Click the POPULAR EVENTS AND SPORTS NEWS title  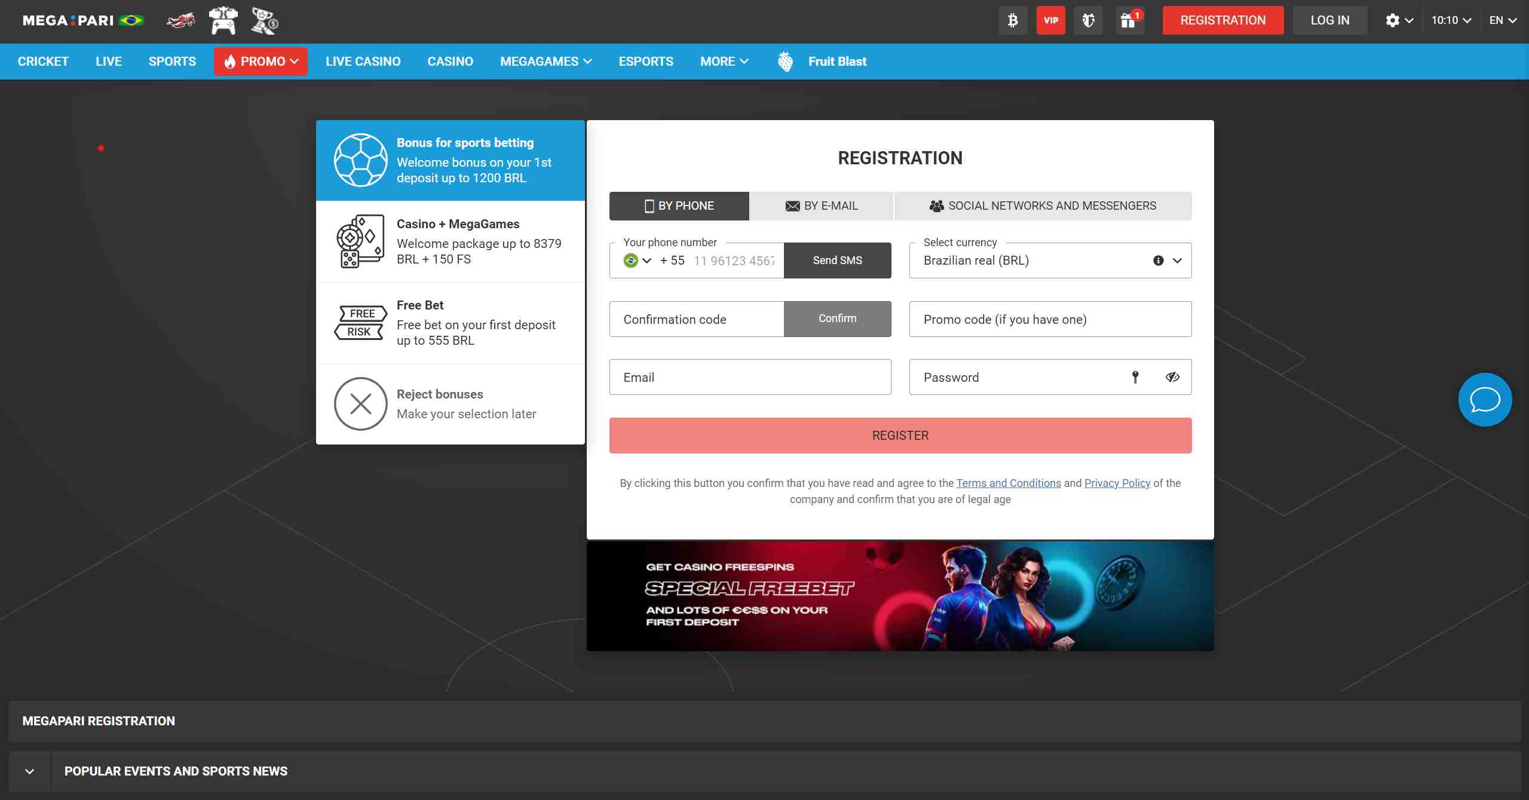point(176,771)
